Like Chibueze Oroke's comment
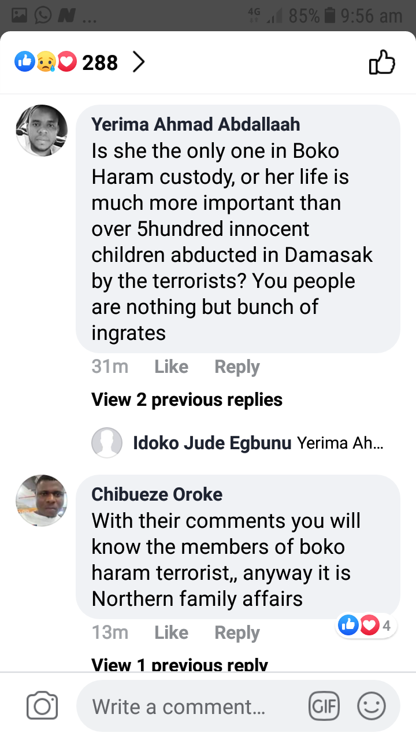 point(171,632)
